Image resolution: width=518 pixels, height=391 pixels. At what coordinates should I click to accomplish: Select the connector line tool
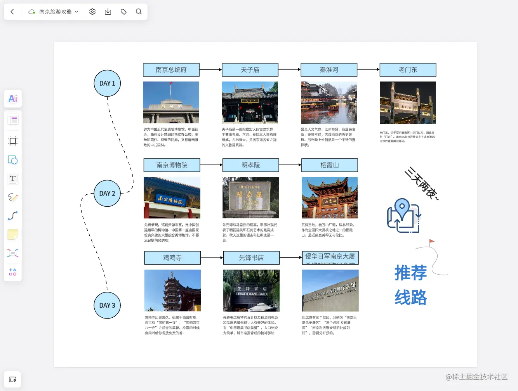[x=13, y=216]
